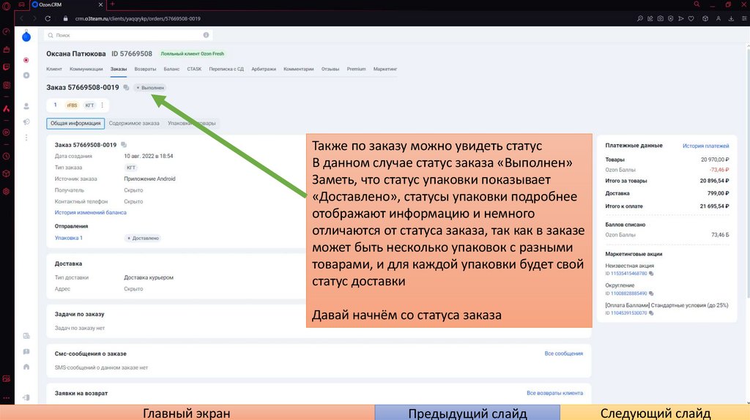Viewport: 750px width, 420px height.
Task: Open Opera sidebar extensions cube icon
Action: coord(7,173)
